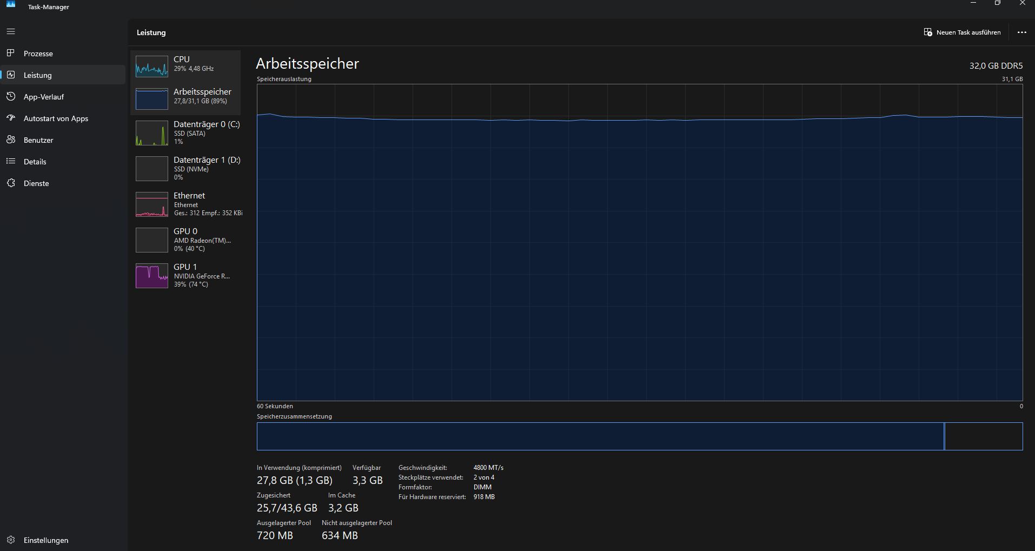Image resolution: width=1035 pixels, height=551 pixels.
Task: Open the three-dot more options menu
Action: 1021,32
